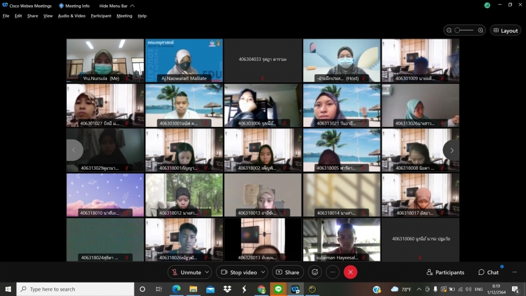Go to next page of video grid
The width and height of the screenshot is (526, 296).
[451, 150]
